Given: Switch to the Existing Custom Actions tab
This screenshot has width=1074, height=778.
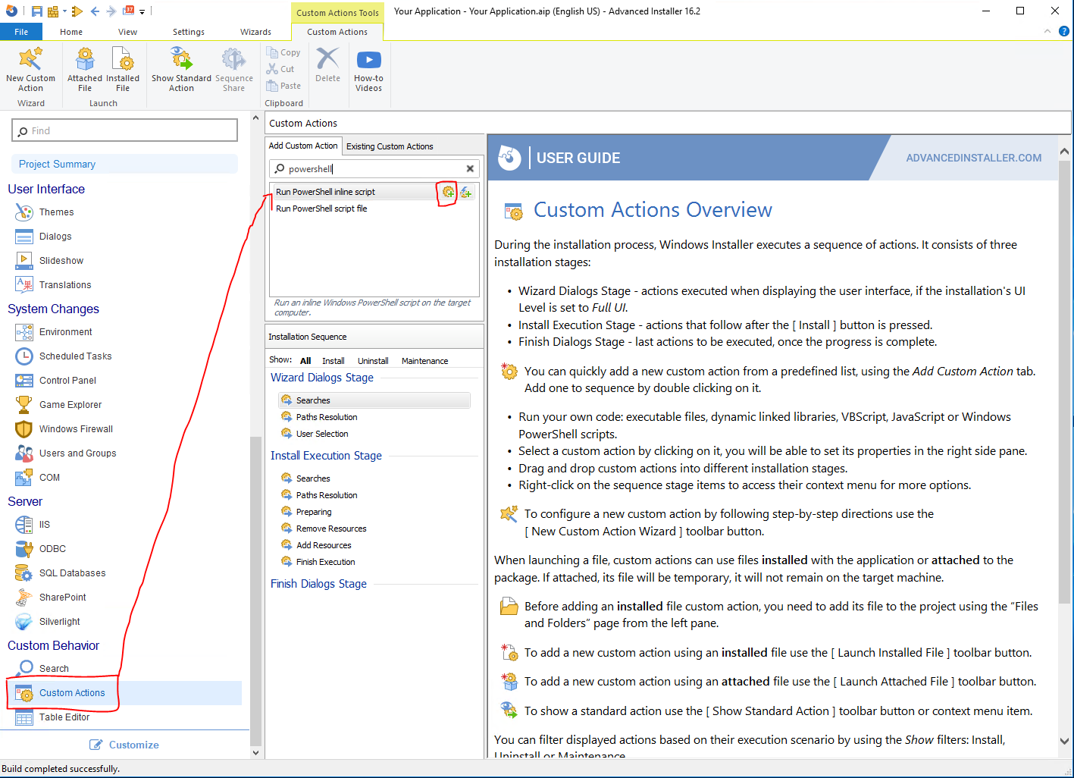Looking at the screenshot, I should pyautogui.click(x=390, y=146).
